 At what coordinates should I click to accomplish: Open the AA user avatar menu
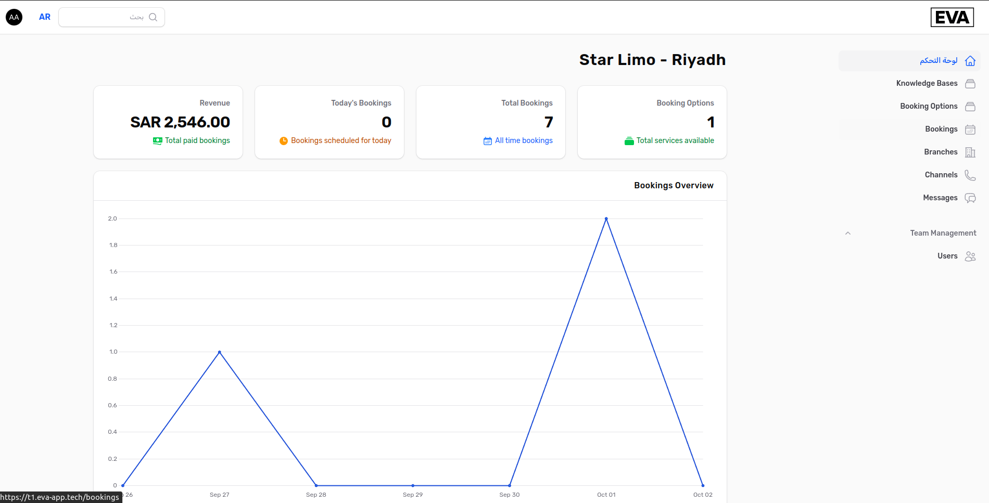click(14, 17)
